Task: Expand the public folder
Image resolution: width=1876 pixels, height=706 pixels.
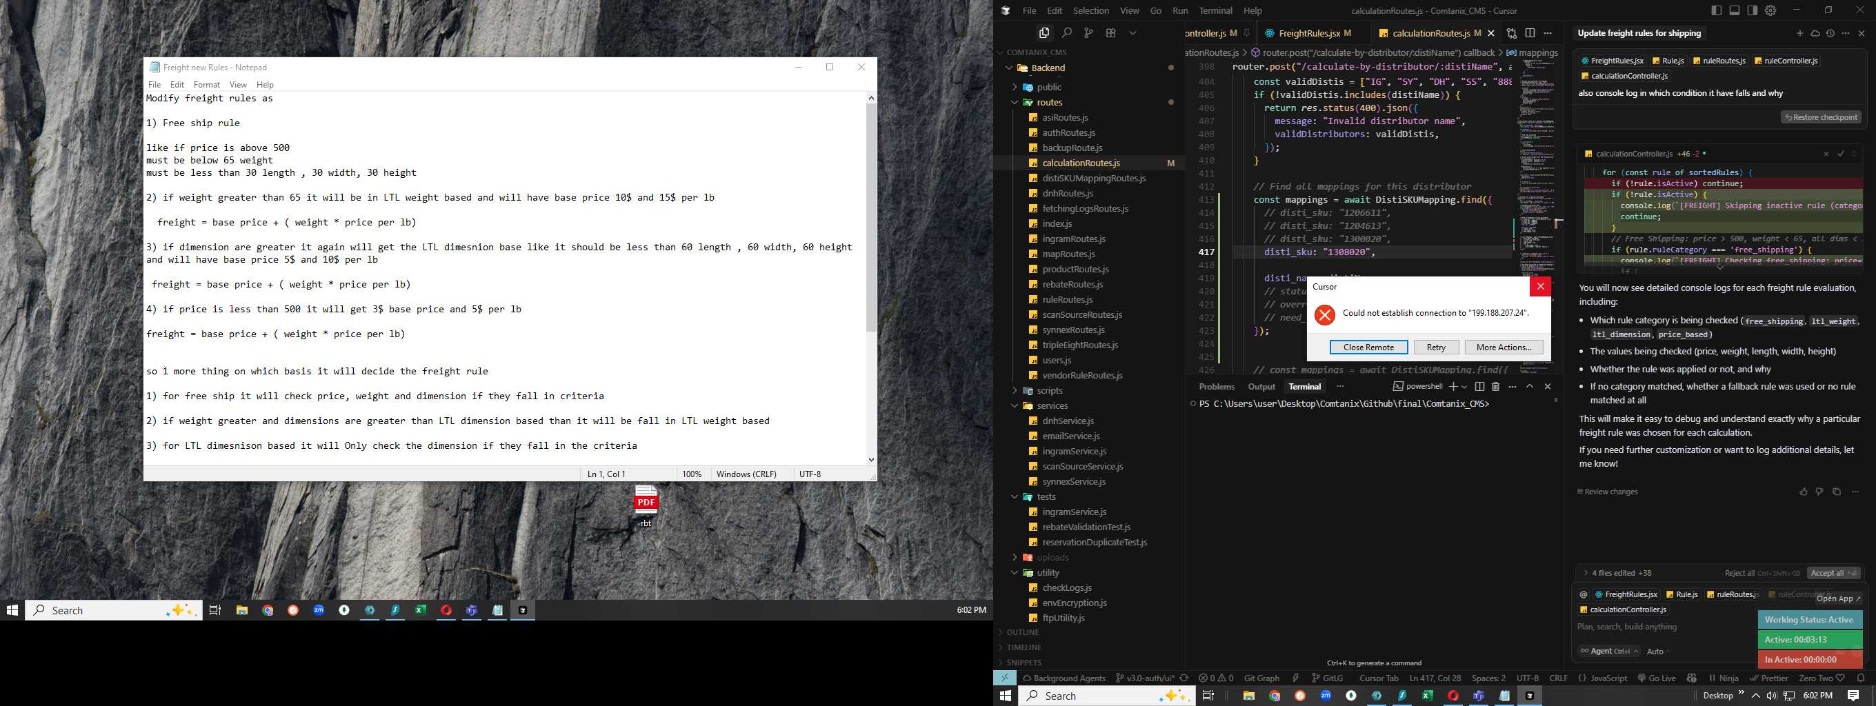Action: click(1015, 88)
